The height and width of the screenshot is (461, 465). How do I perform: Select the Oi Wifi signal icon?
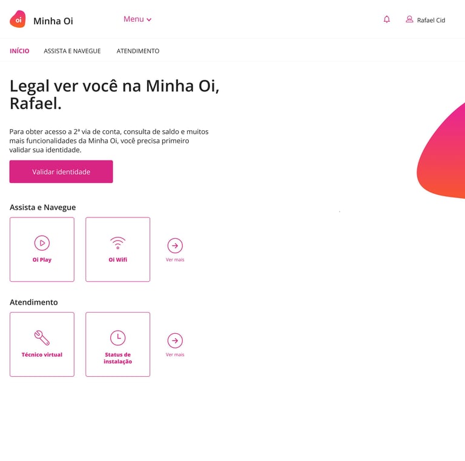pos(117,243)
